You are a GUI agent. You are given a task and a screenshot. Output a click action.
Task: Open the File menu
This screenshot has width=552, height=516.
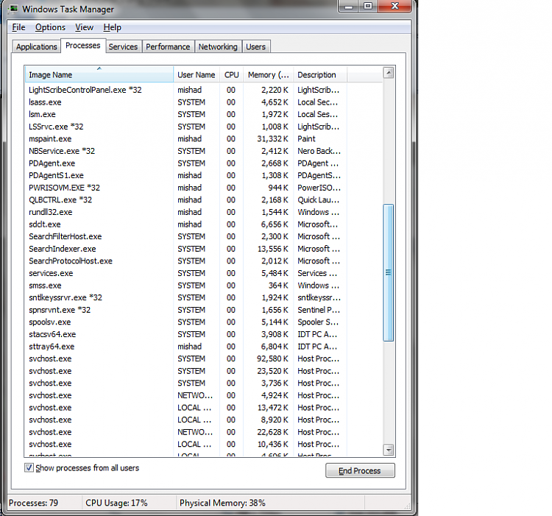coord(18,27)
